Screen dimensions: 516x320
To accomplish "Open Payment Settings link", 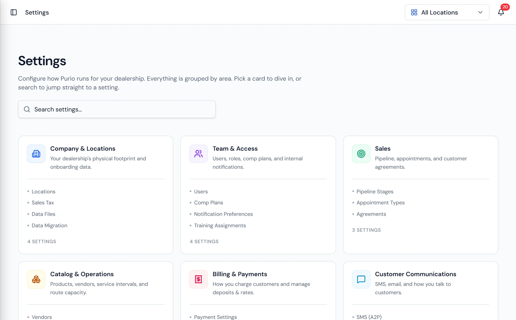I will pos(215,317).
